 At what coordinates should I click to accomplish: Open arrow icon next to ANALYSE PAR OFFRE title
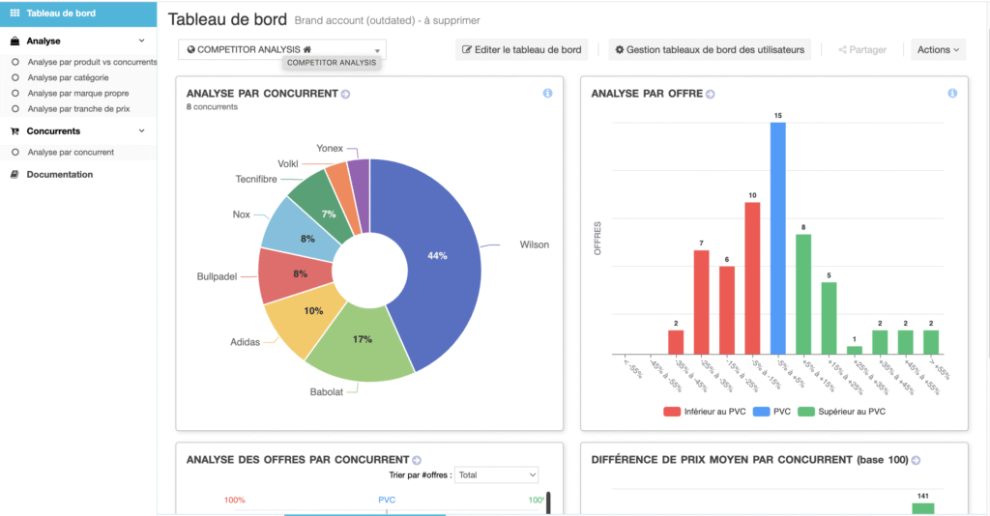pyautogui.click(x=711, y=94)
